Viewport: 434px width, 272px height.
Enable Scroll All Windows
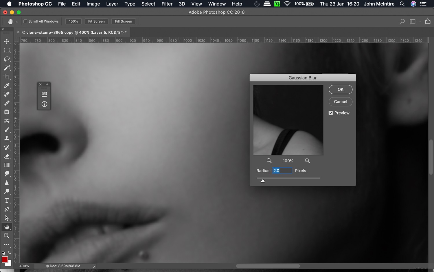tap(25, 21)
